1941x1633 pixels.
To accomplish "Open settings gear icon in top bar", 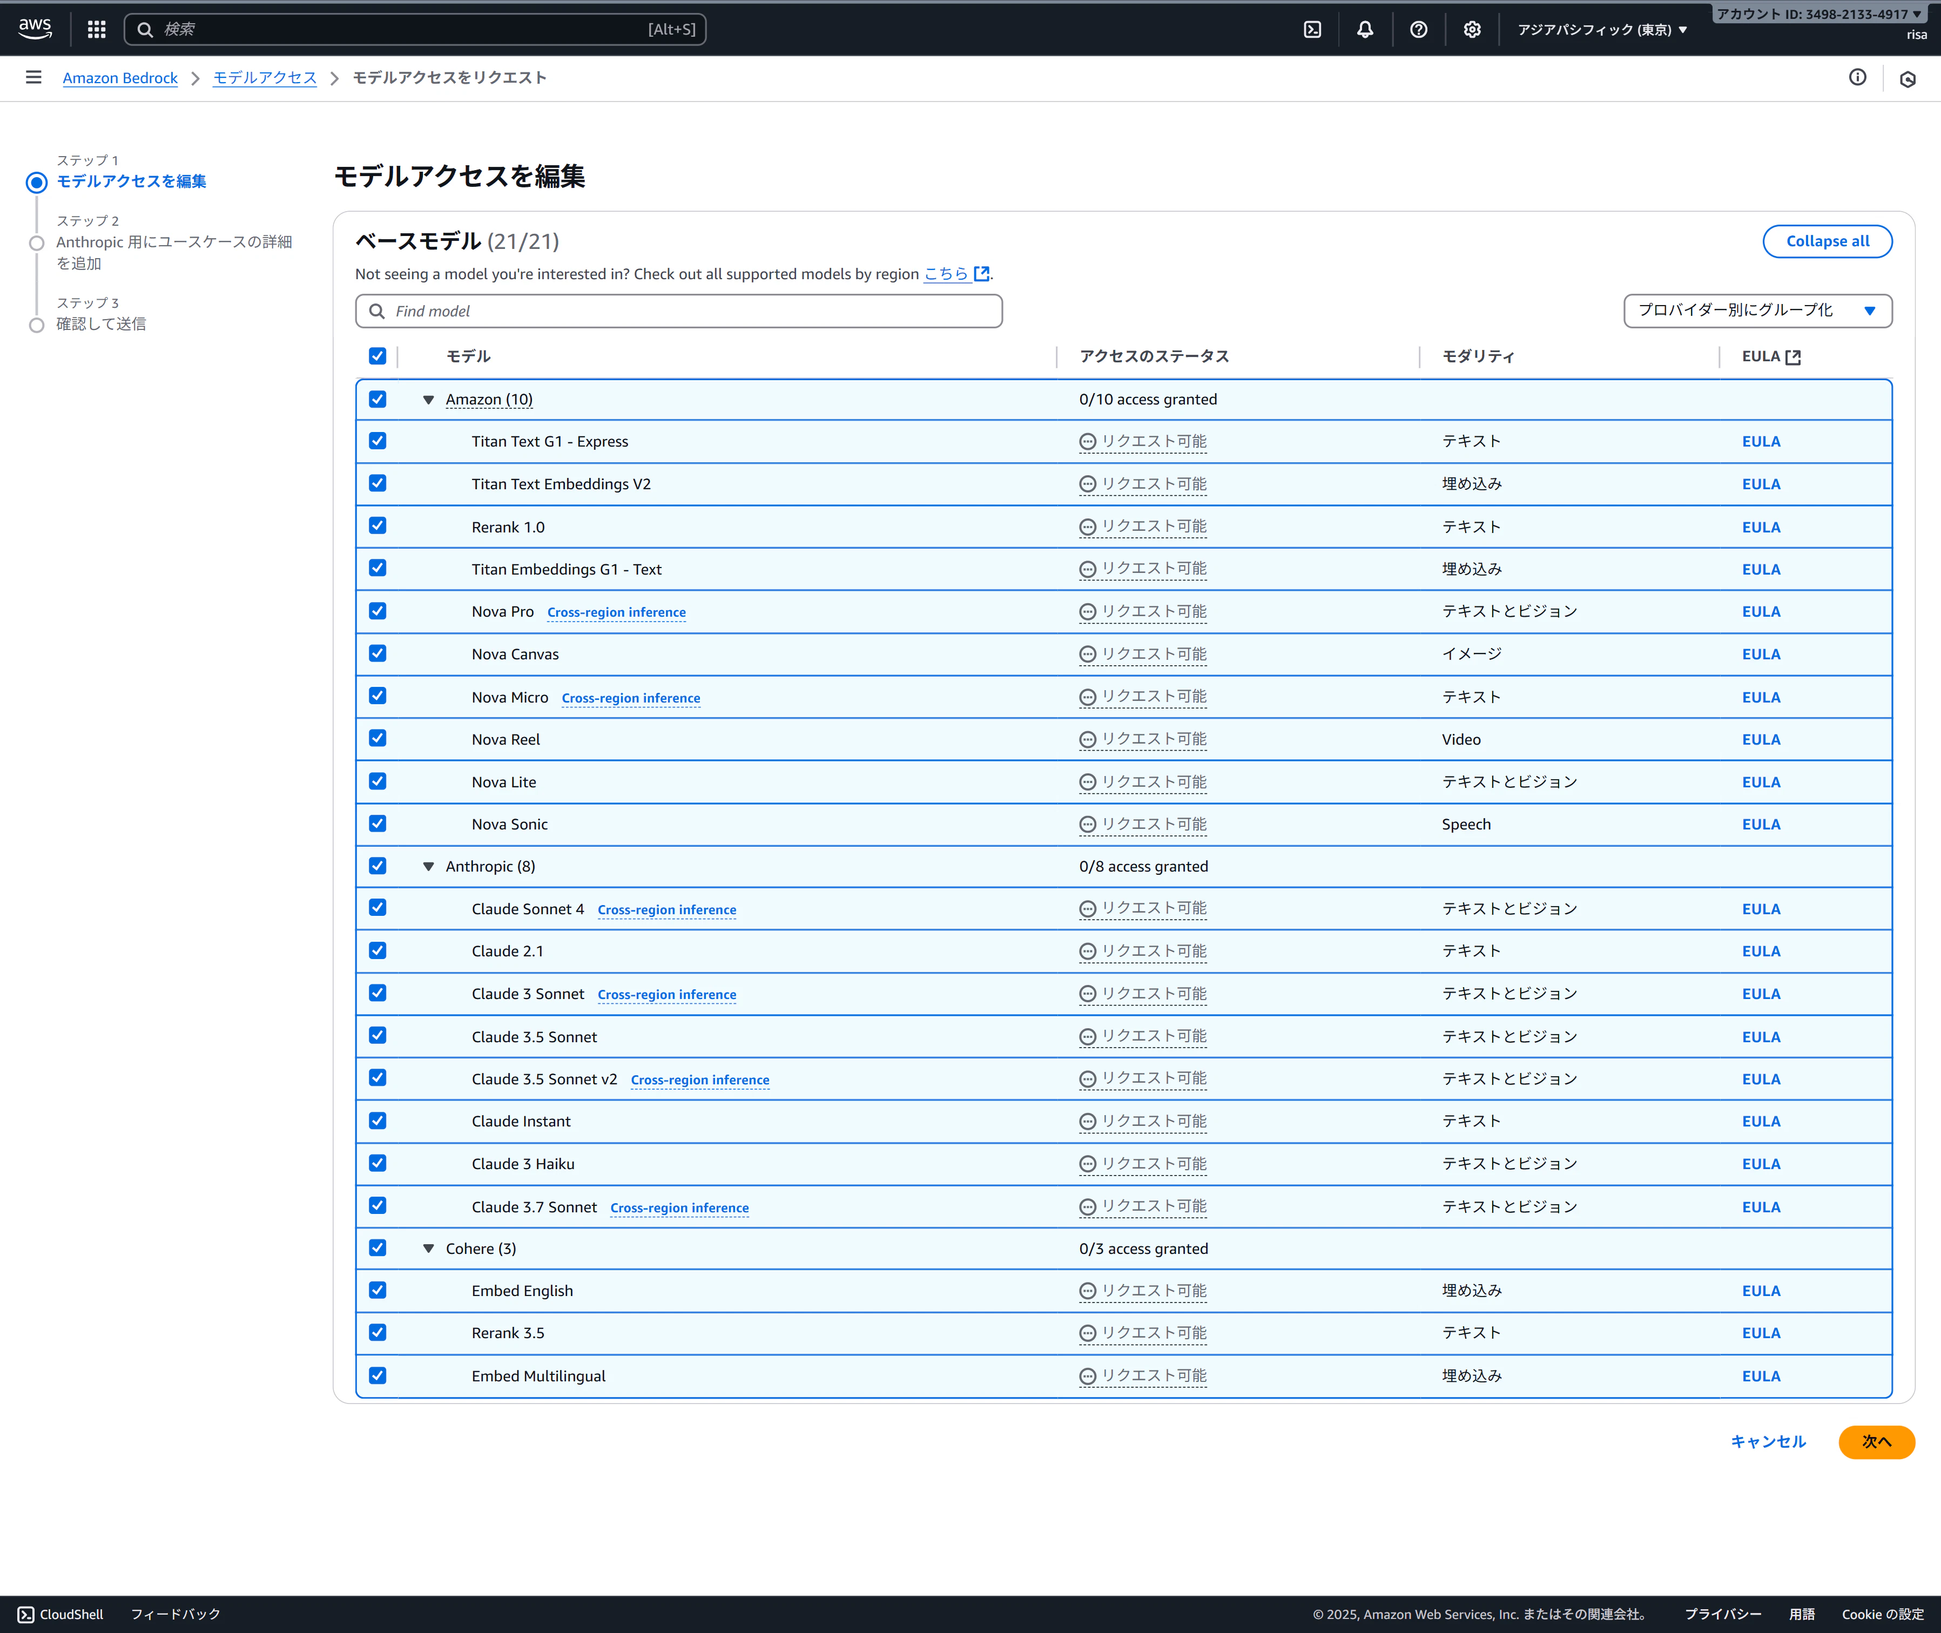I will coord(1472,30).
